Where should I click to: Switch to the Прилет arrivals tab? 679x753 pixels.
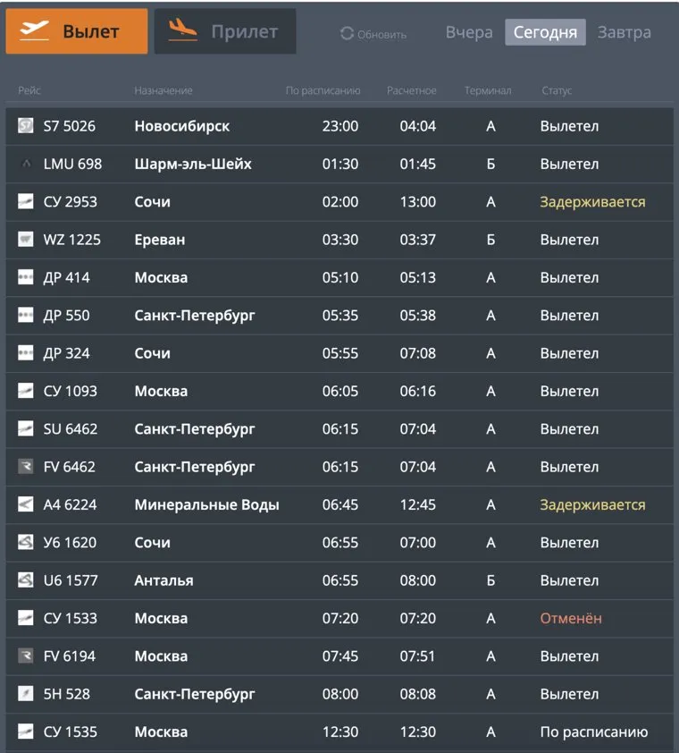225,31
